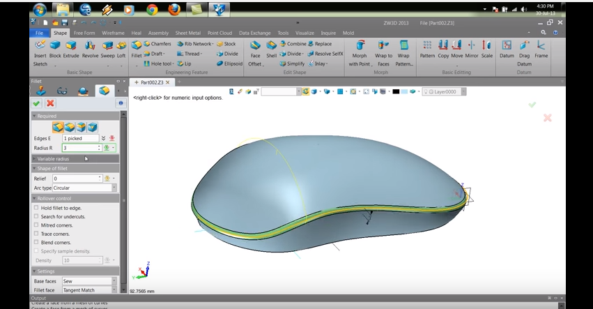Click the Datum tool
This screenshot has height=309, width=593.
(507, 50)
